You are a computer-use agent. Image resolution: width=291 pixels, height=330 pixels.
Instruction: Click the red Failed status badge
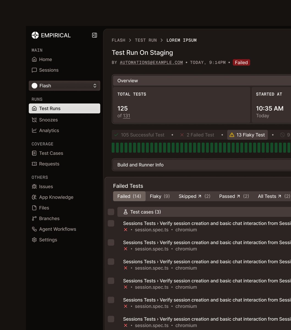click(x=241, y=62)
